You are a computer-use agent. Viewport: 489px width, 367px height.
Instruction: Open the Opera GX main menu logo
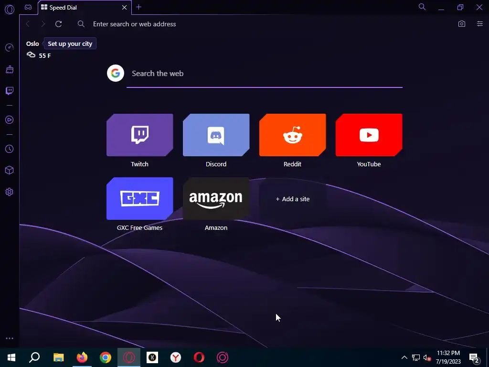[x=10, y=10]
